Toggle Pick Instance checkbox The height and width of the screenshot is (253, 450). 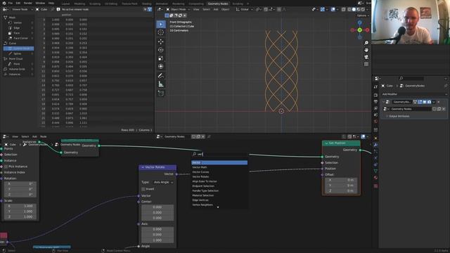[6, 167]
